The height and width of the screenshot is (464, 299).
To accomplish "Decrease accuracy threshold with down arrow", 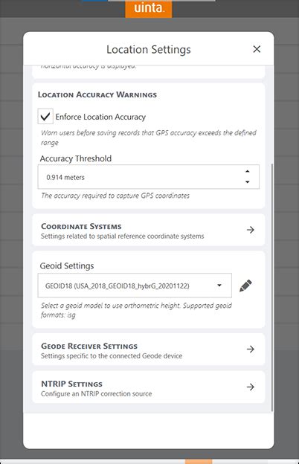I will 248,182.
